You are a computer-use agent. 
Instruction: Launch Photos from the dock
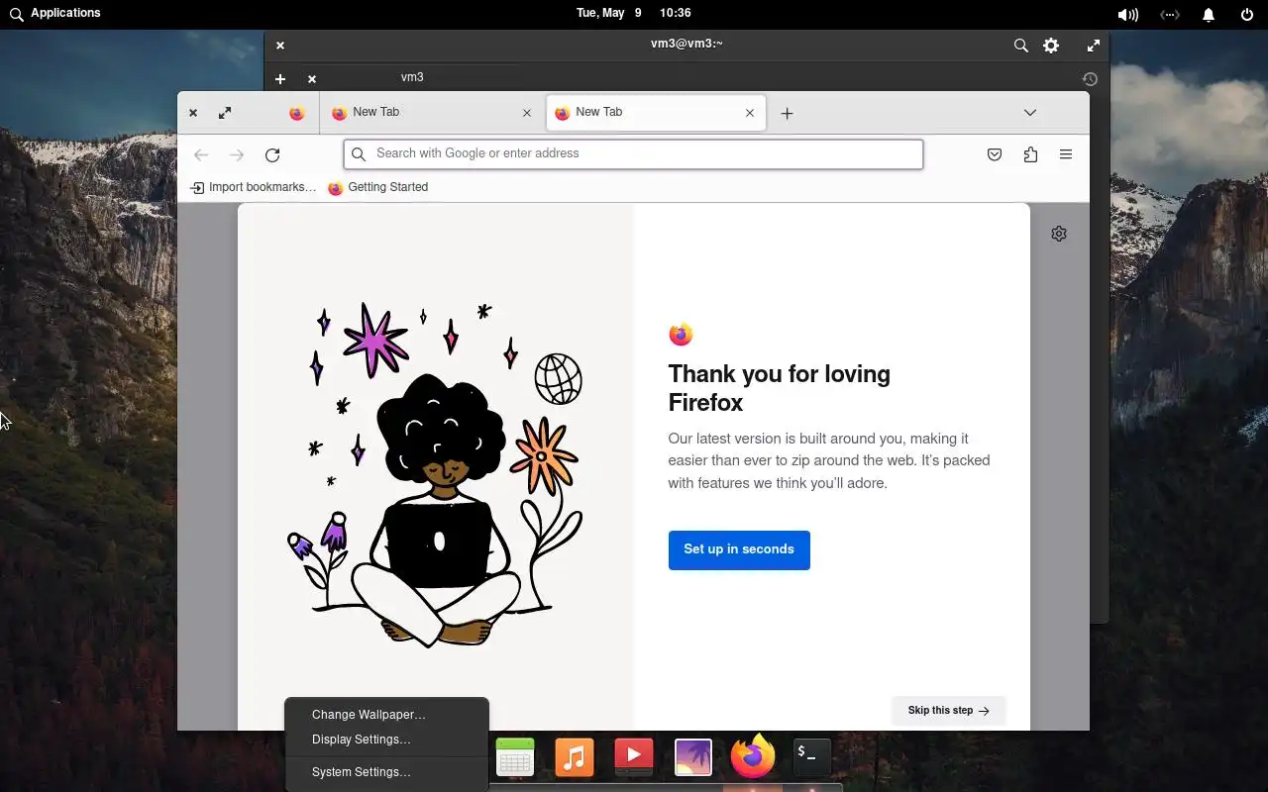pos(693,757)
